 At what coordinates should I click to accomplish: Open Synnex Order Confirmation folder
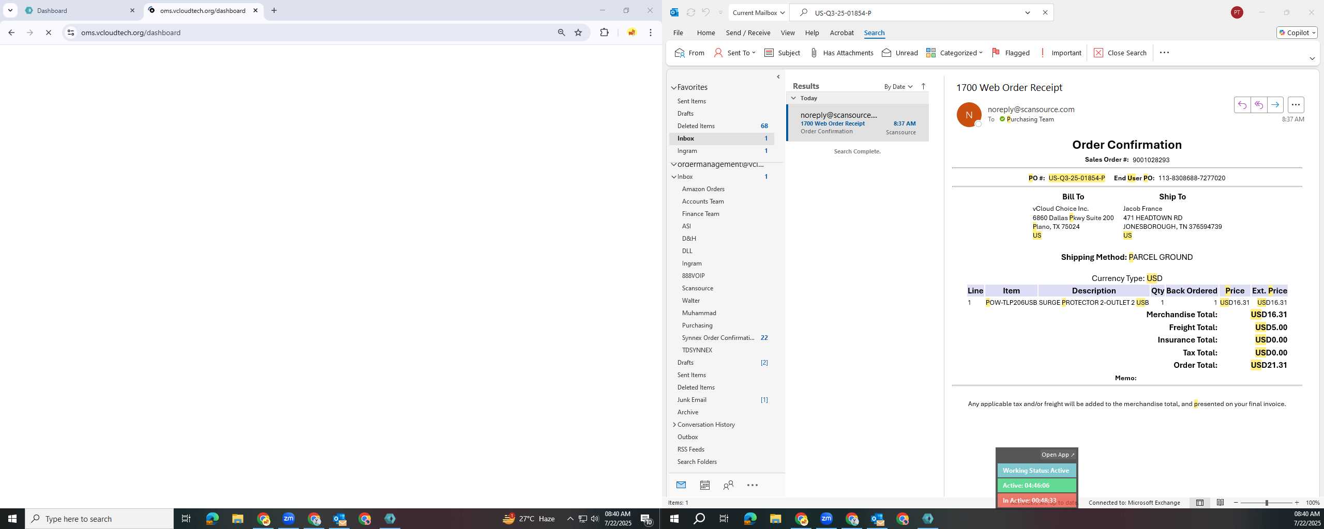(x=718, y=337)
